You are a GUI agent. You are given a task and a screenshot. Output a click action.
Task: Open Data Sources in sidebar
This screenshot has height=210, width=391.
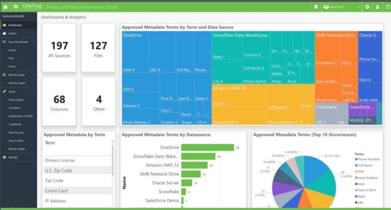[x=16, y=133]
